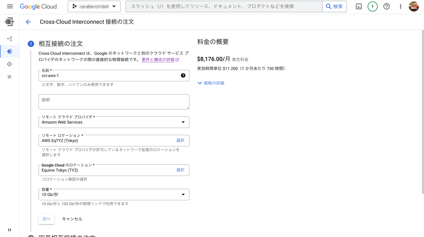Open the first sidebar network topology icon
The image size is (424, 237).
[10, 39]
